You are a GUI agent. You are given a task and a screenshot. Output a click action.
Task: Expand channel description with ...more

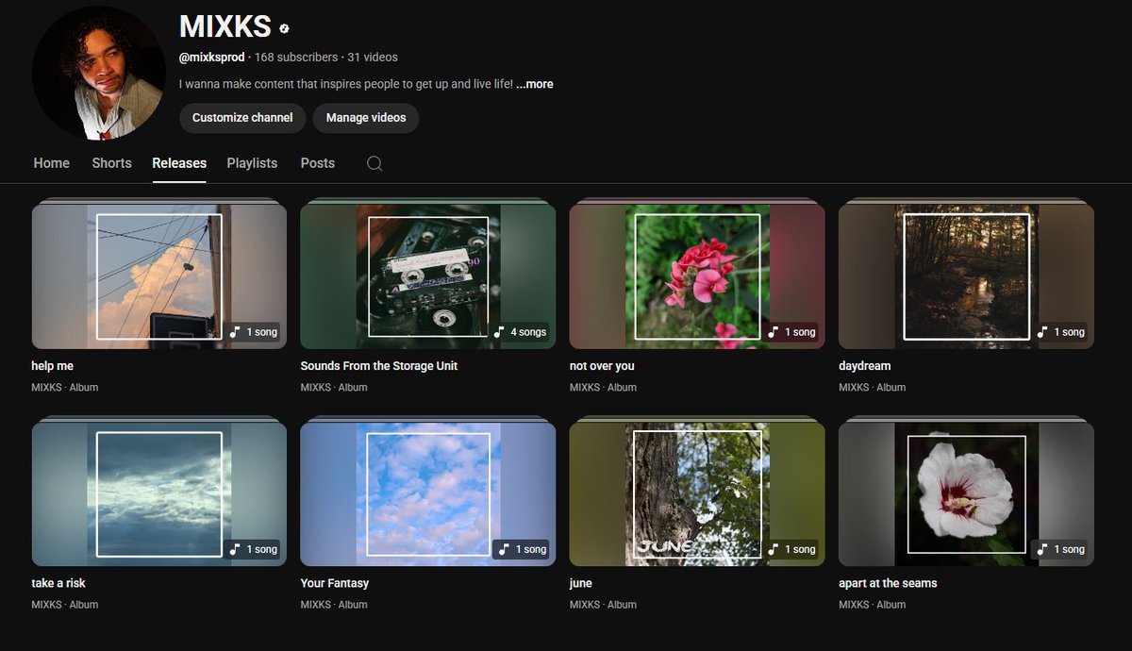click(535, 84)
